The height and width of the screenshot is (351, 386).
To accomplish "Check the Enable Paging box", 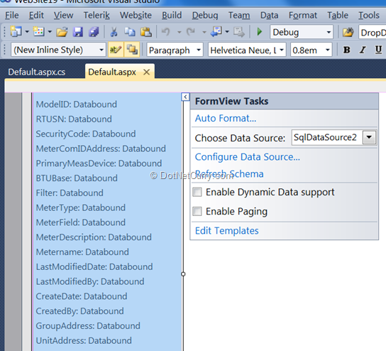I will pos(197,211).
